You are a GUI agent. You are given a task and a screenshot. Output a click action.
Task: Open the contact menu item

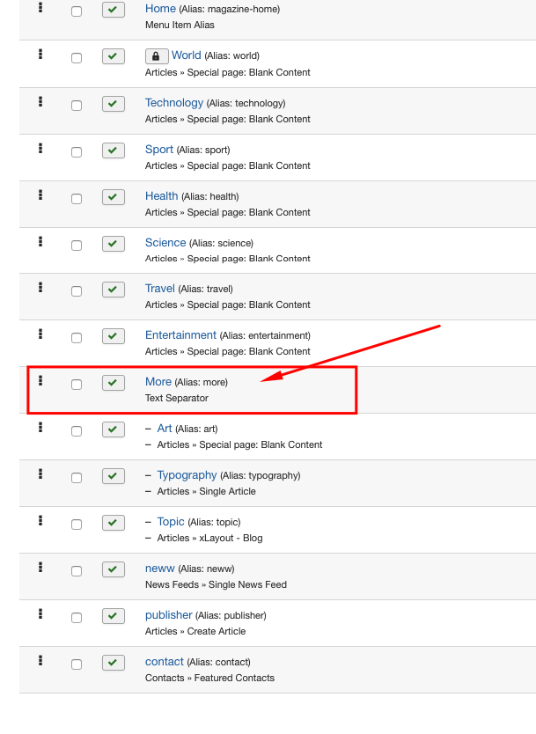(x=165, y=662)
